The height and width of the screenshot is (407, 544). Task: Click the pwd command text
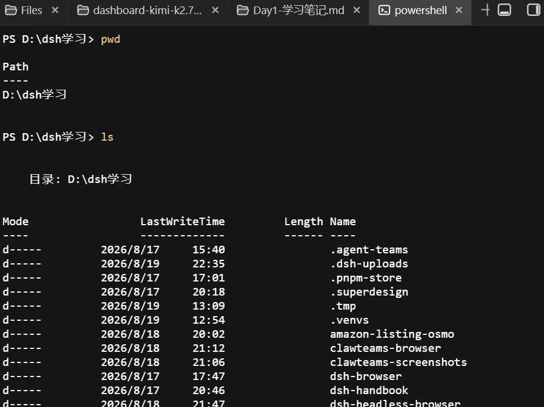click(110, 39)
